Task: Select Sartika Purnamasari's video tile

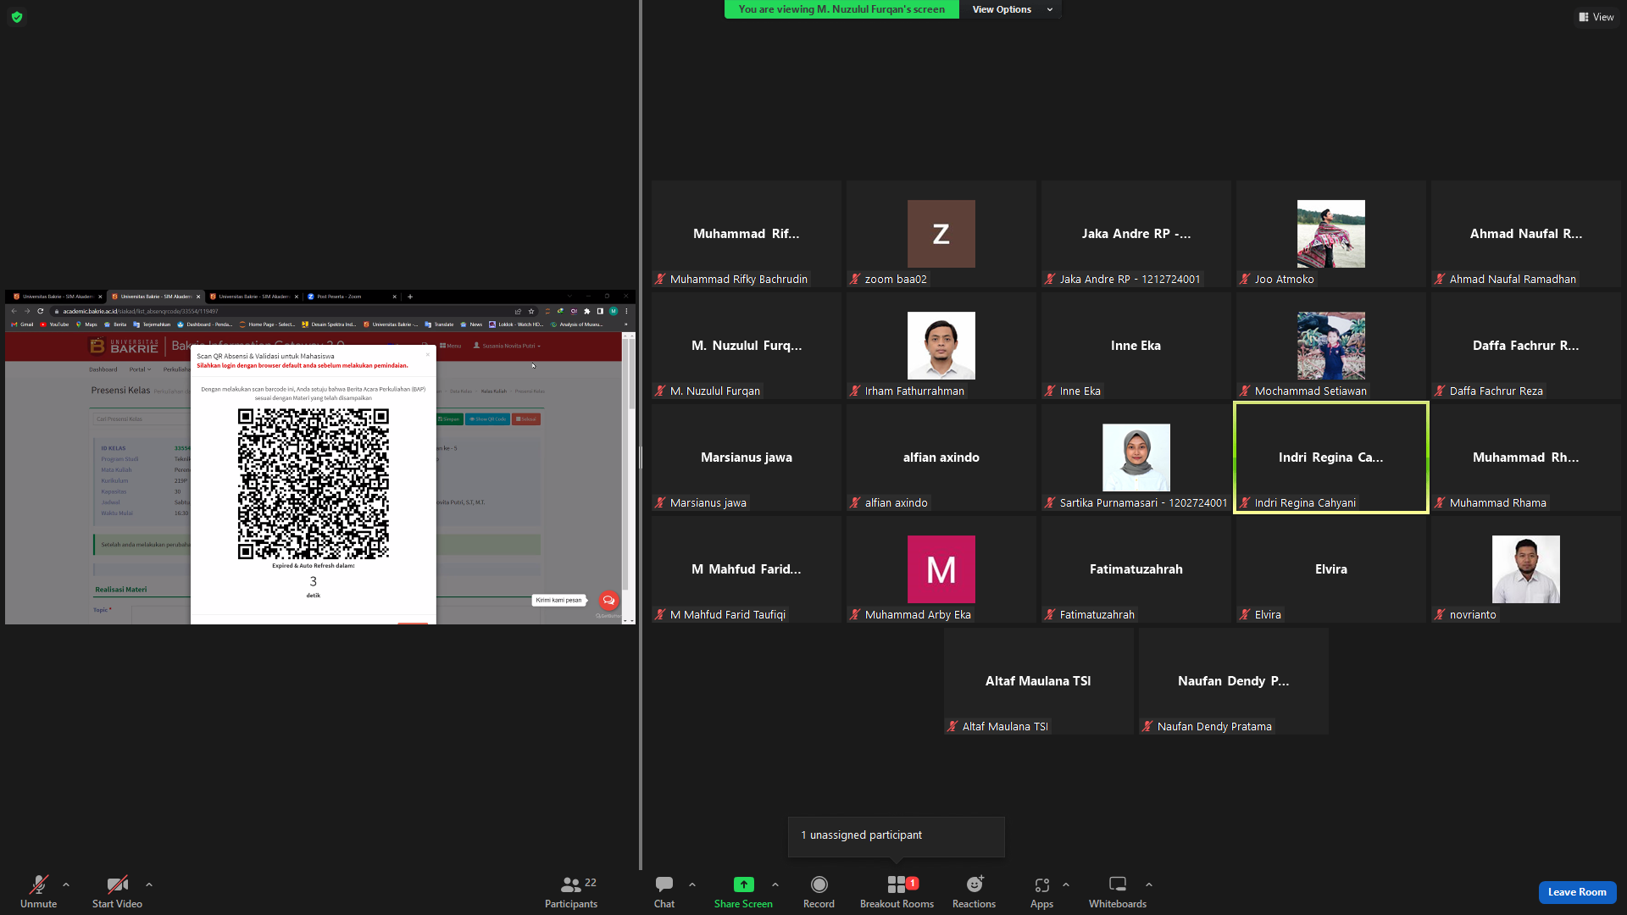Action: 1136,457
